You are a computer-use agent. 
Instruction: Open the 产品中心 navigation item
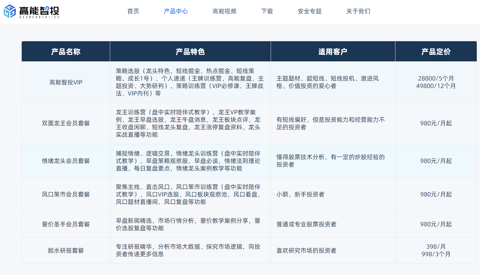click(x=176, y=11)
